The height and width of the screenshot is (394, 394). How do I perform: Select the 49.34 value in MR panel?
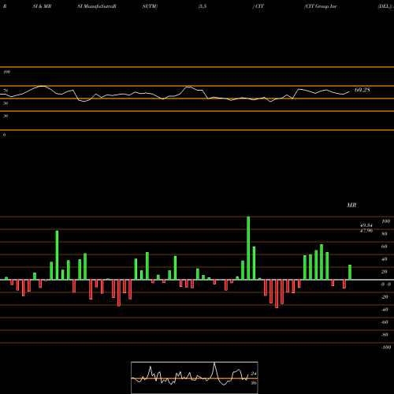pos(366,225)
